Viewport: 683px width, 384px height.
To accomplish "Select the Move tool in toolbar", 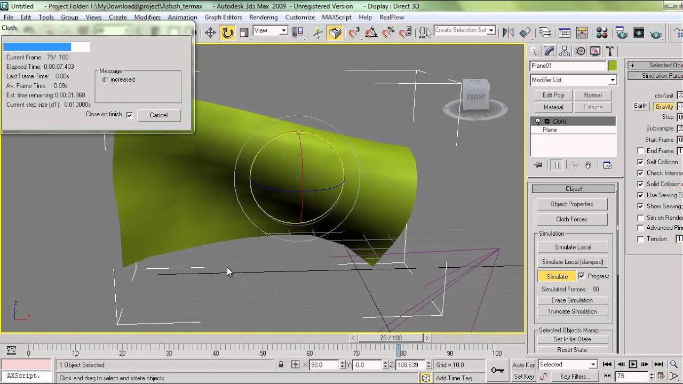I will (210, 33).
